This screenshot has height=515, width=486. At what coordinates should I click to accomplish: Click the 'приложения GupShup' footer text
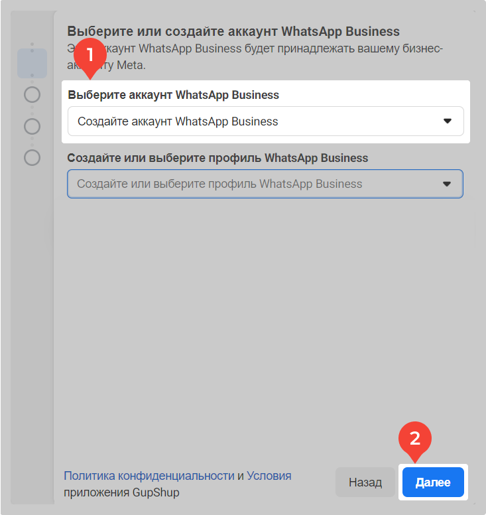click(121, 492)
